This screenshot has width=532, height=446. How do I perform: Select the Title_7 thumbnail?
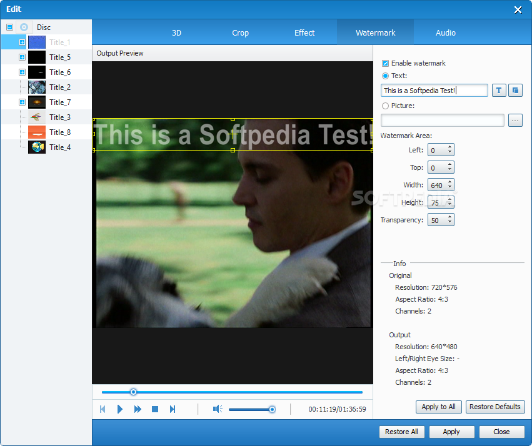coord(37,102)
